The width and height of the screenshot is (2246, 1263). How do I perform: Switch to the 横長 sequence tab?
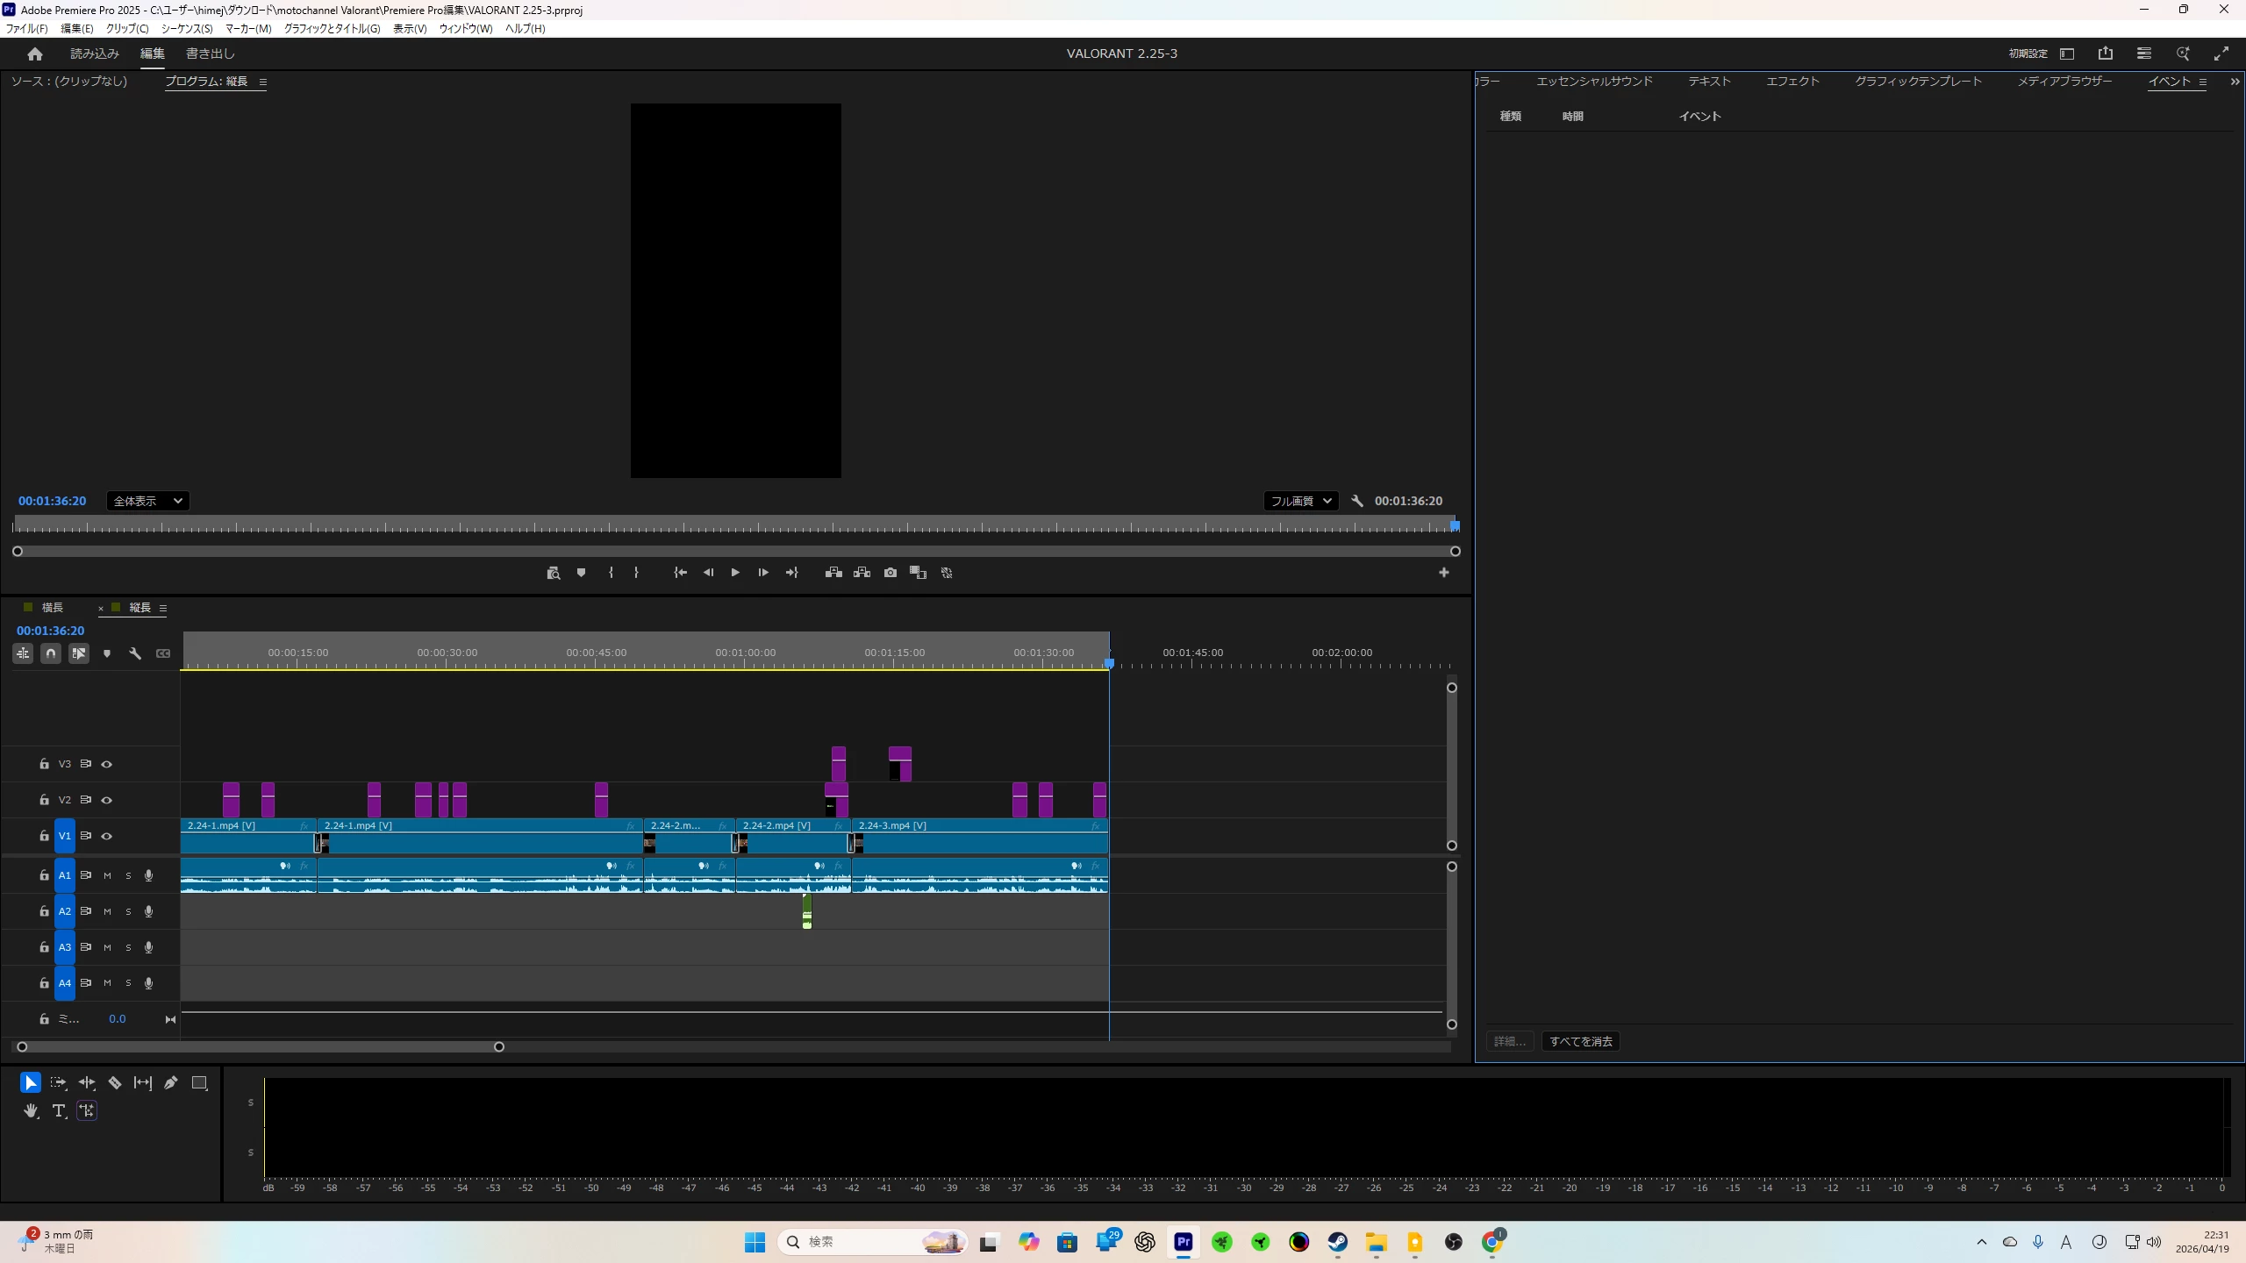(x=53, y=608)
